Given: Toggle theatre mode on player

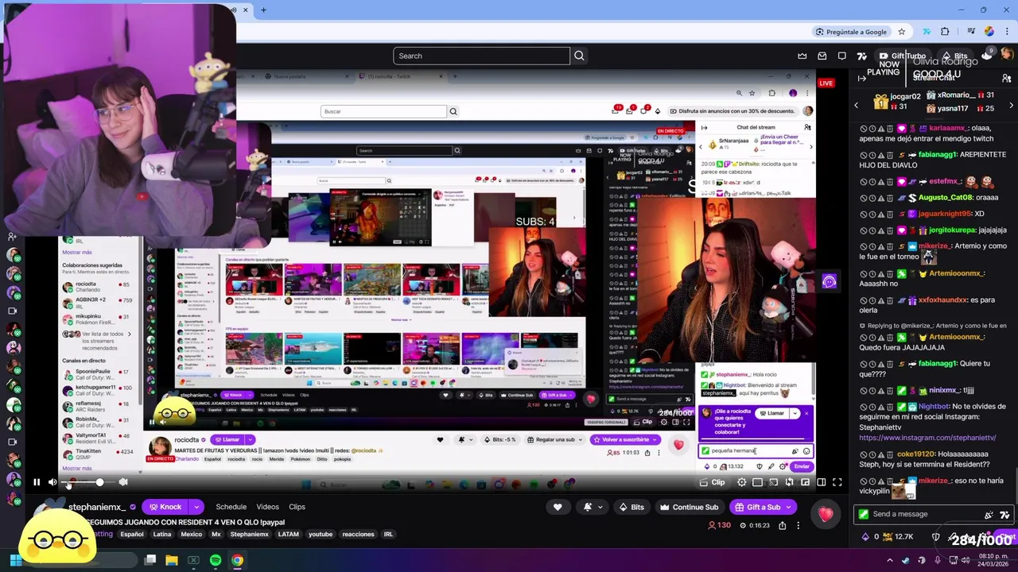Looking at the screenshot, I should pyautogui.click(x=822, y=482).
